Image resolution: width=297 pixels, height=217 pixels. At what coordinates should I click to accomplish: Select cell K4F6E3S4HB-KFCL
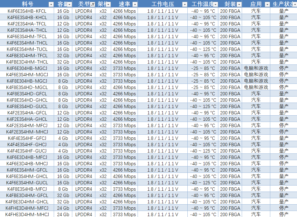27,11
